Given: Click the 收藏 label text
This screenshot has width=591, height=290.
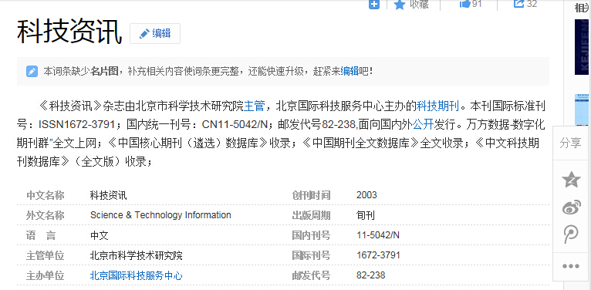Looking at the screenshot, I should pos(419,4).
